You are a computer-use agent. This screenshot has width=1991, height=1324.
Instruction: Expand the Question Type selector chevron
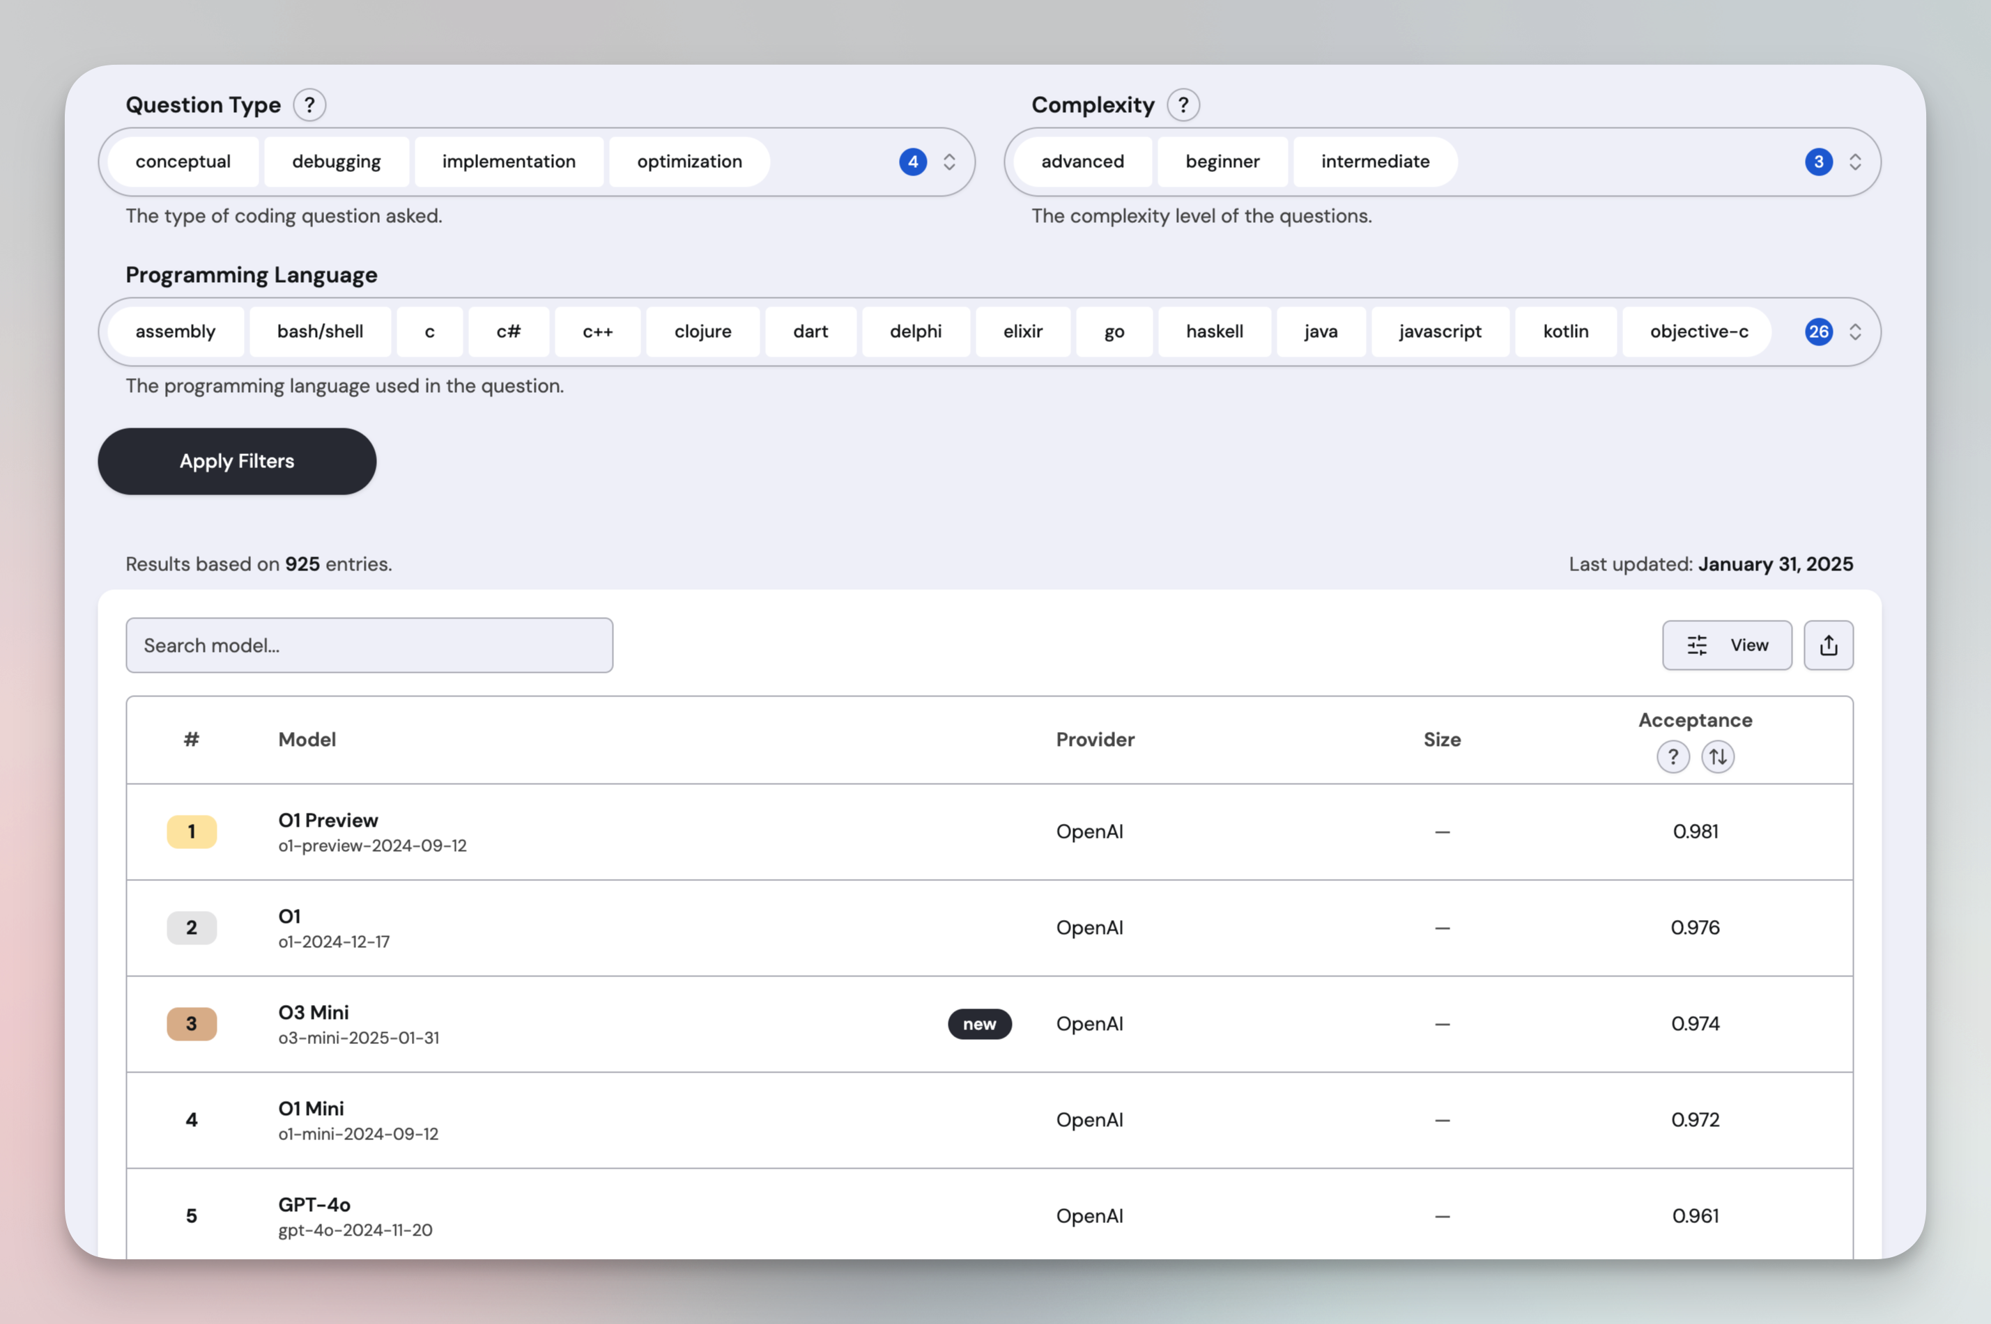[x=949, y=162]
